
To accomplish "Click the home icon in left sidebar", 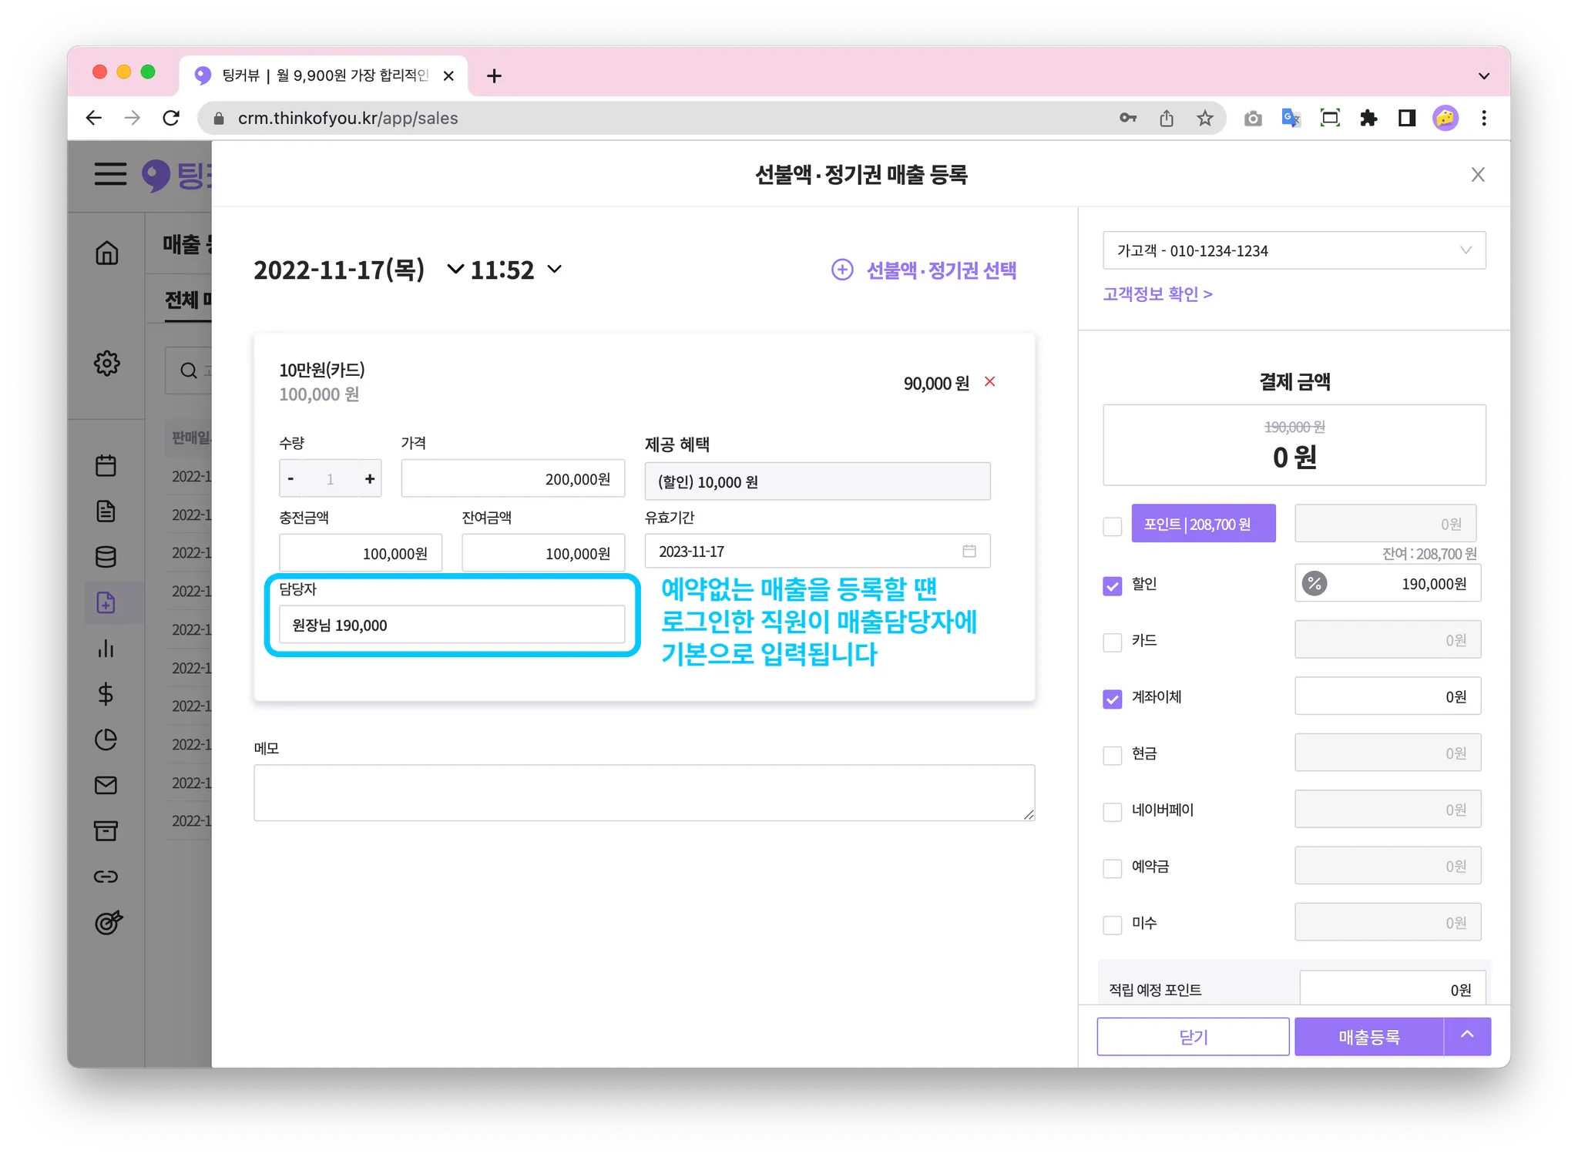I will (106, 253).
